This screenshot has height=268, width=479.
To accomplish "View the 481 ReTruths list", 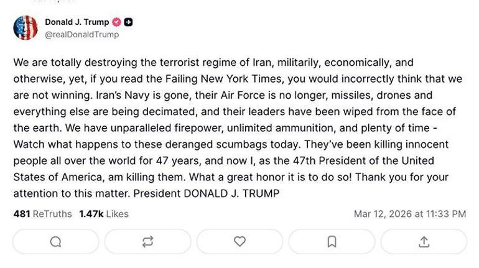I will click(x=42, y=214).
